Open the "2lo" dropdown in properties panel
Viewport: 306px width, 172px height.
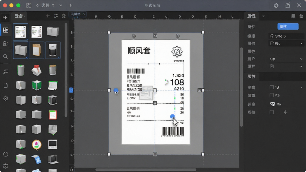286,44
